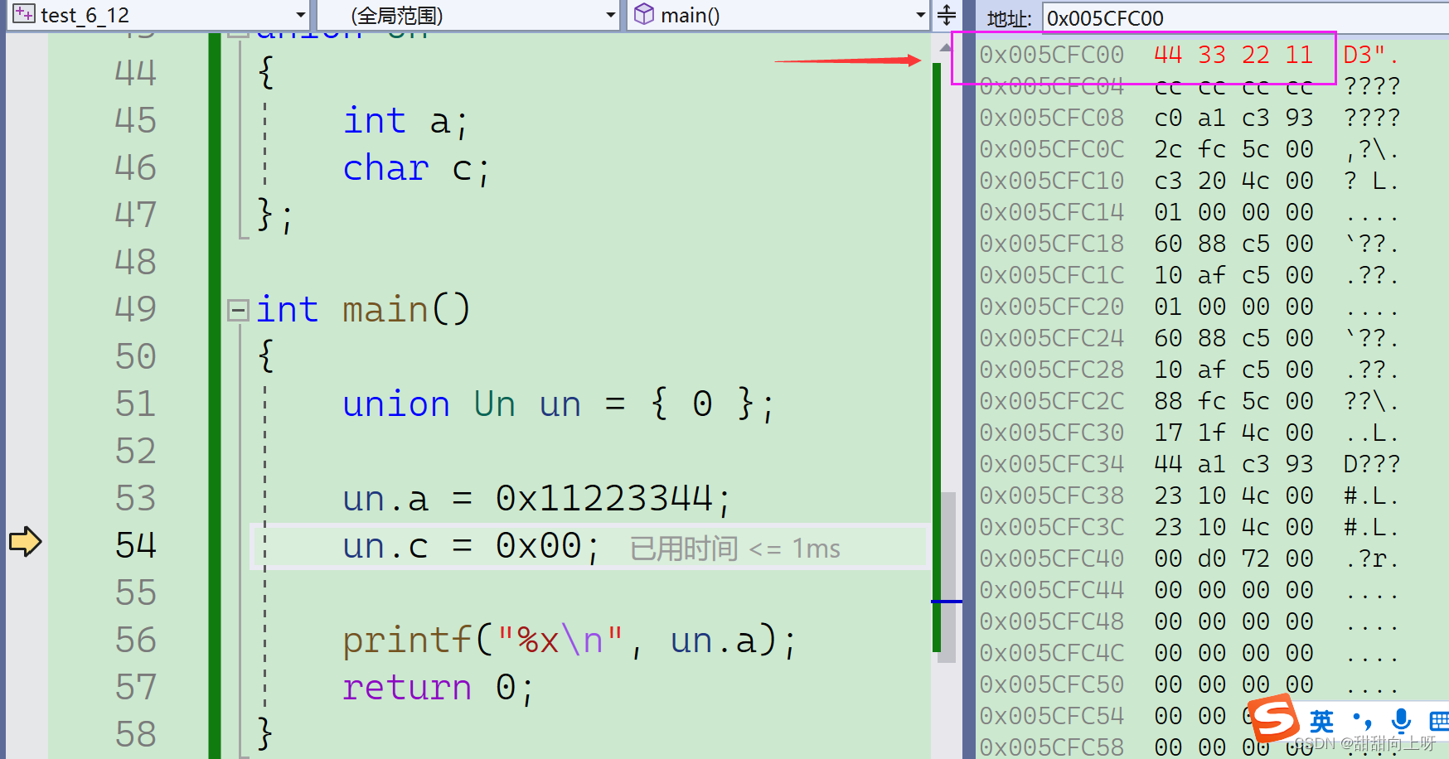Screen dimensions: 1449x759
Task: Click memory address 0x005CFC28
Action: point(1051,370)
